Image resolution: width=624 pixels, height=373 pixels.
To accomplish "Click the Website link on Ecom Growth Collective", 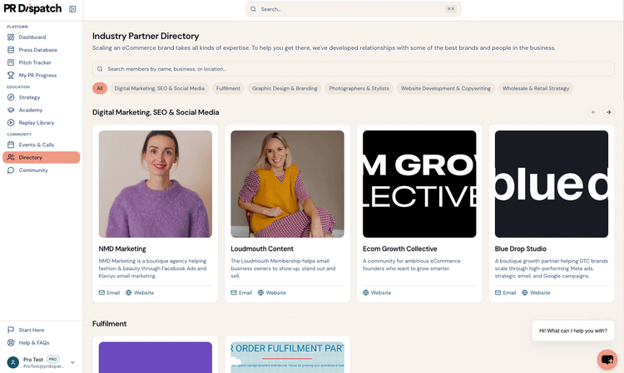I will click(x=377, y=292).
